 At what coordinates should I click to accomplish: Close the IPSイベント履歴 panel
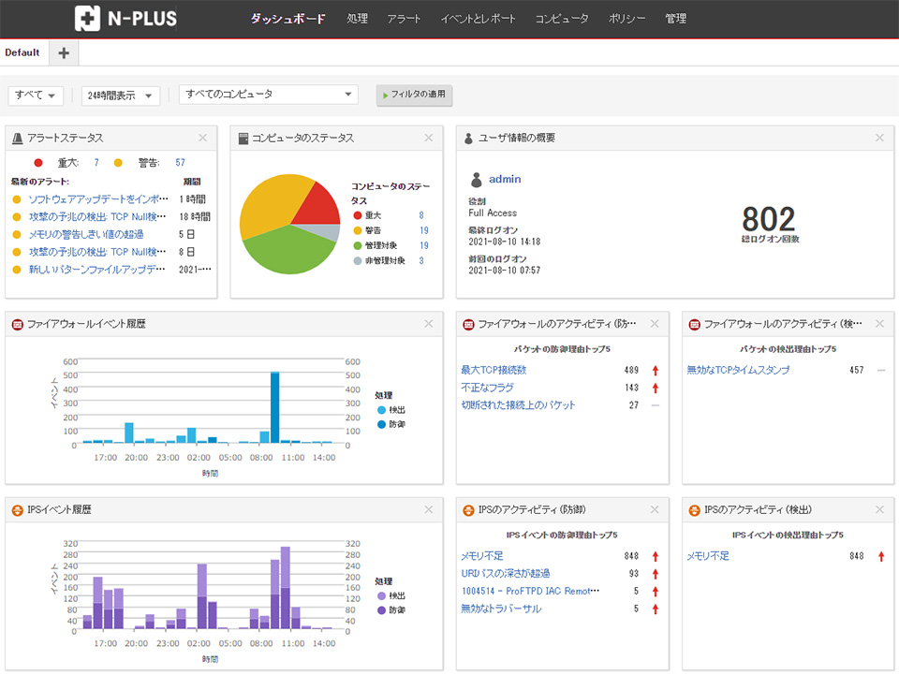[x=428, y=509]
